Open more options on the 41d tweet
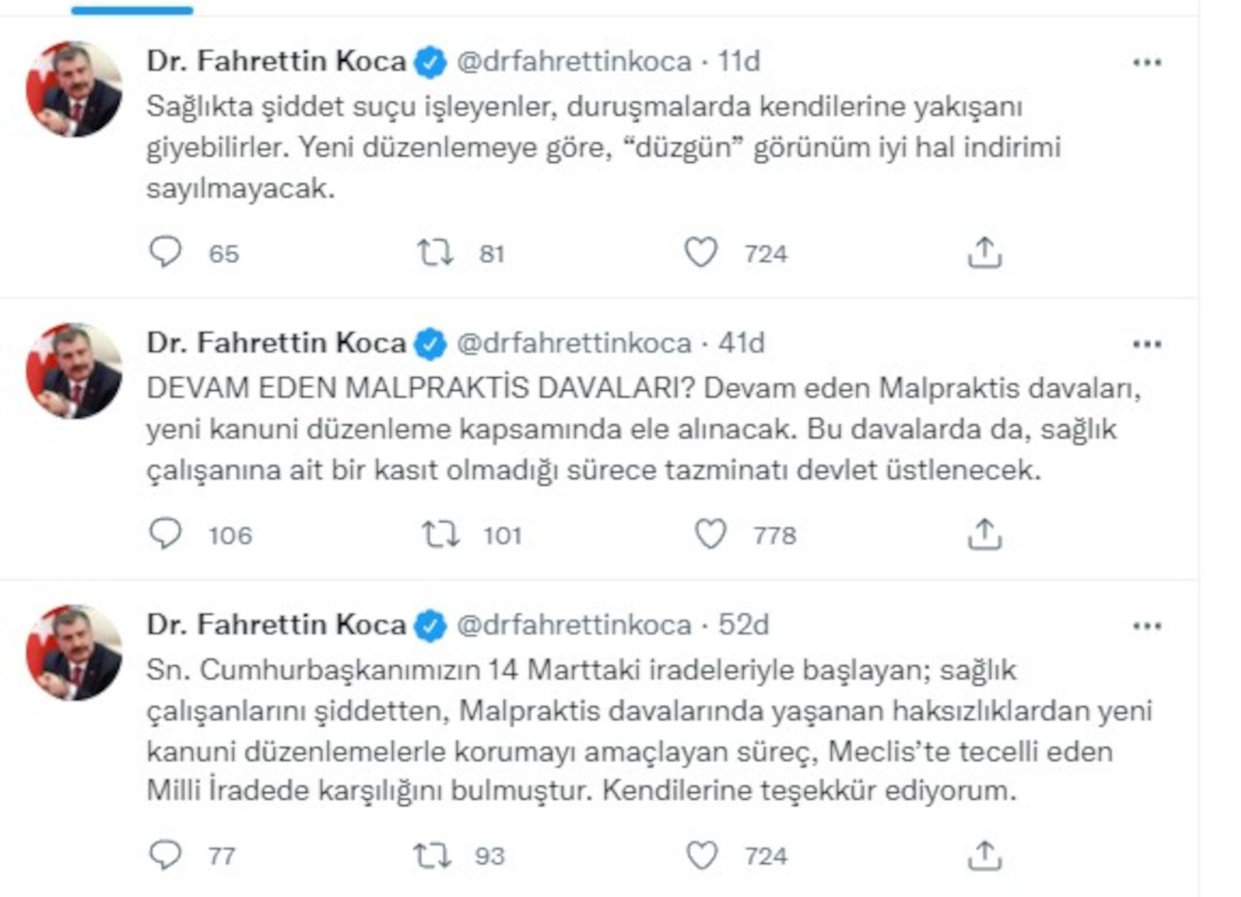Viewport: 1241px width, 897px height. 1147,344
